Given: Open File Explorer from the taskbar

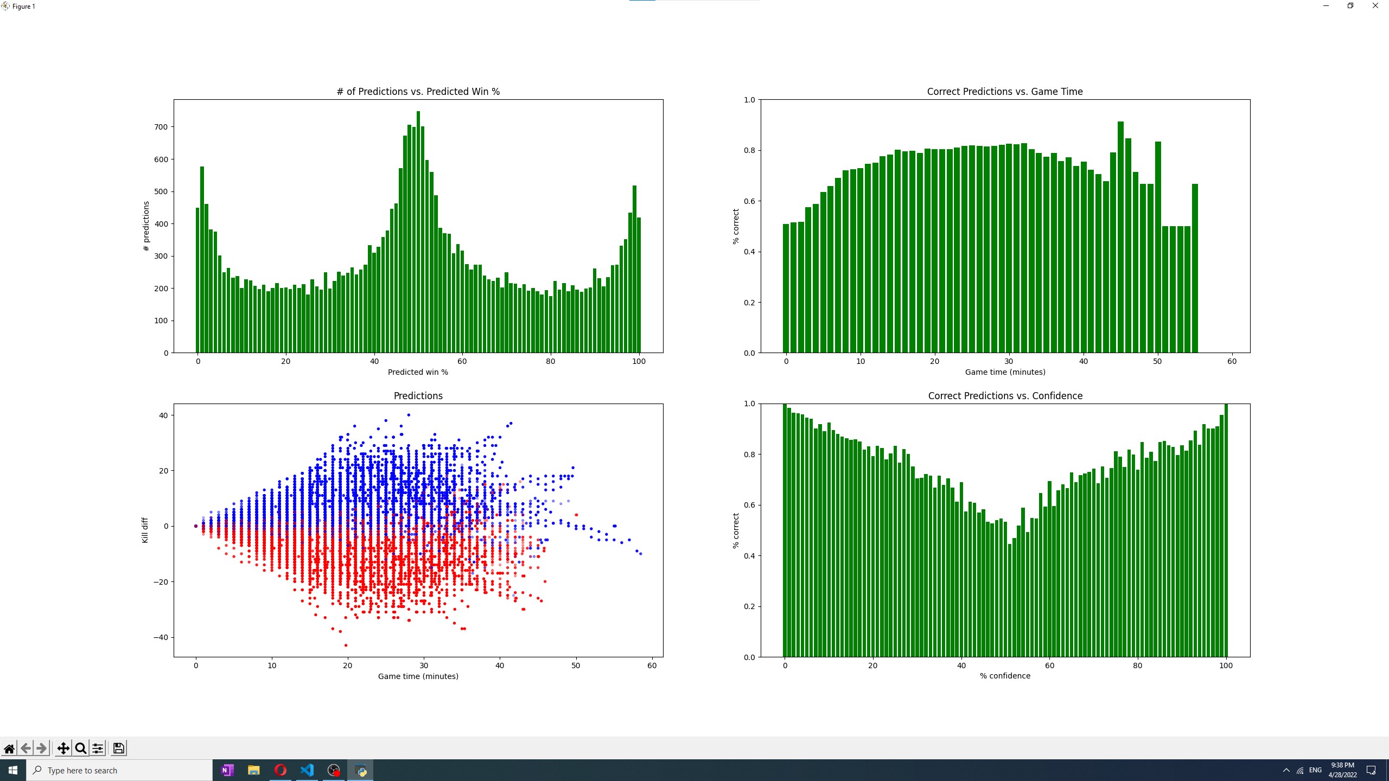Looking at the screenshot, I should pyautogui.click(x=254, y=770).
